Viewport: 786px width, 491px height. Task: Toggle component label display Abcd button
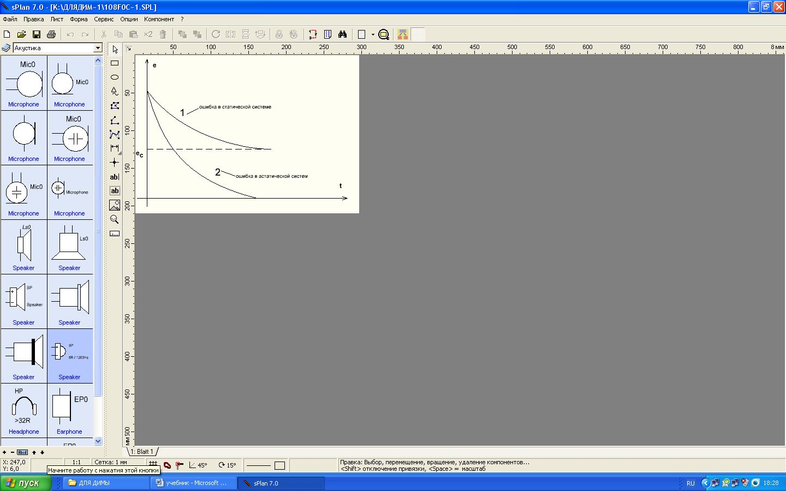click(x=22, y=452)
